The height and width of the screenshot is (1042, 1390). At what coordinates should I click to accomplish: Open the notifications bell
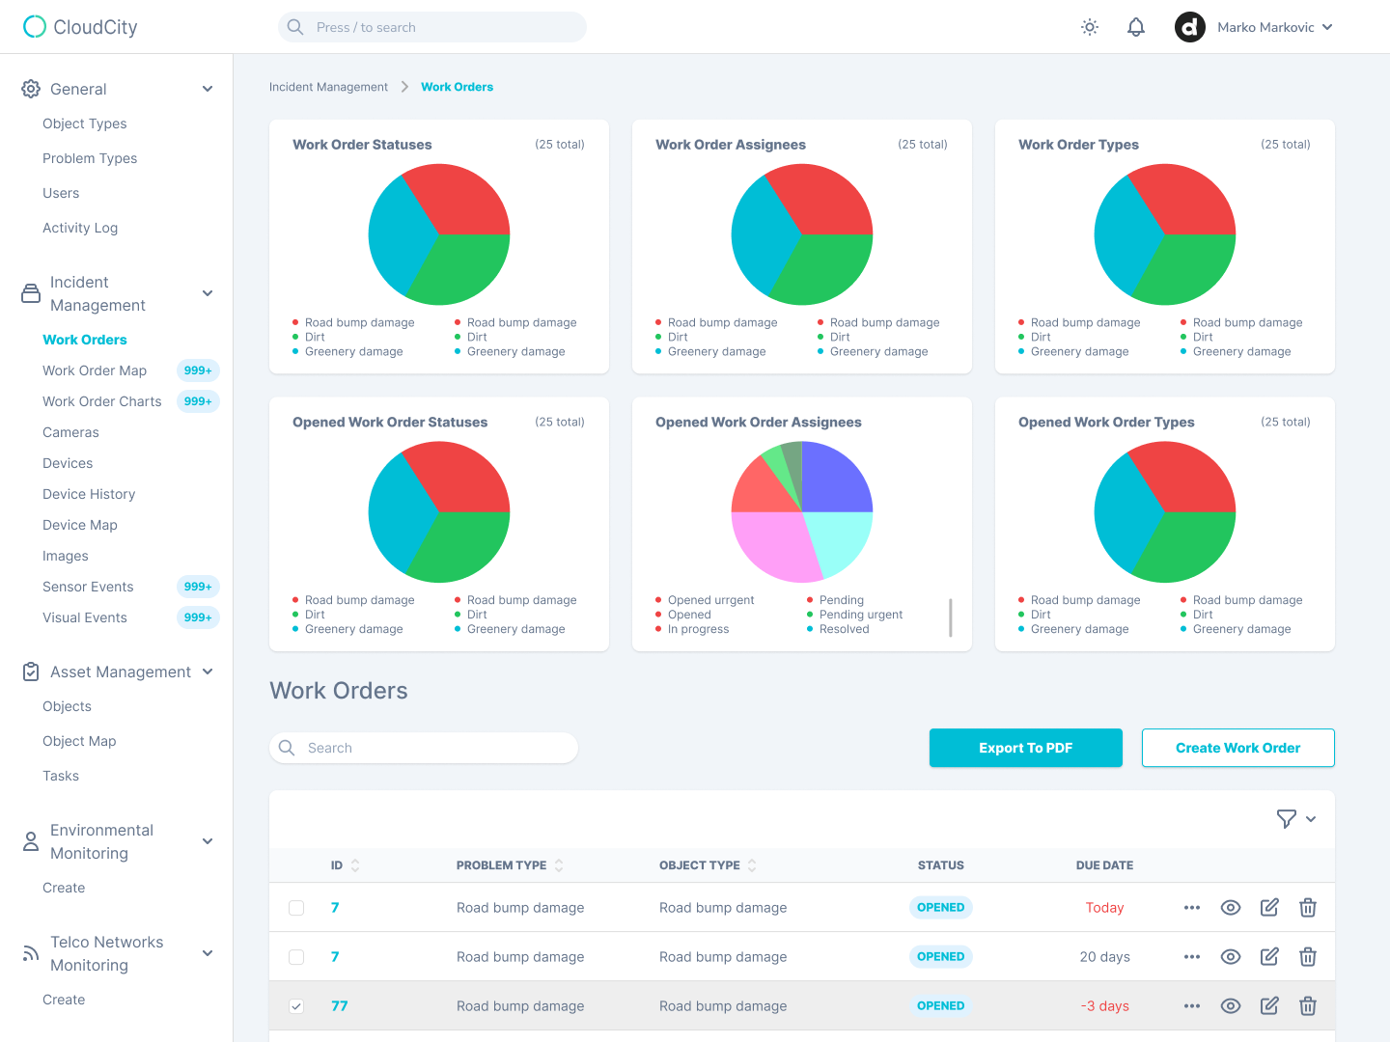[x=1136, y=27]
